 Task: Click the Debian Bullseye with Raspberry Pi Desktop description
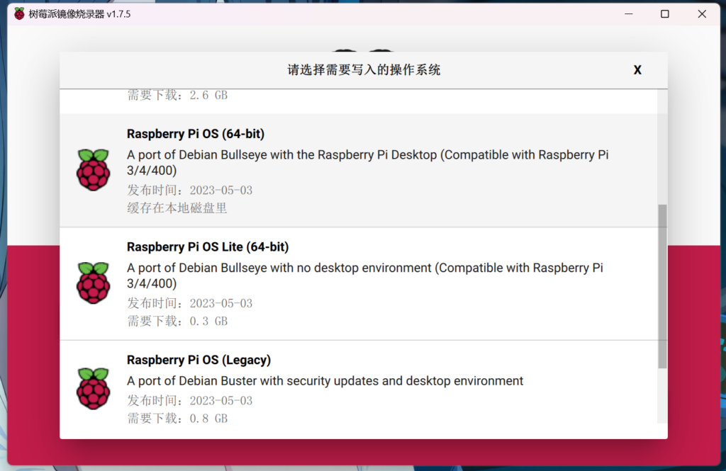tap(368, 162)
